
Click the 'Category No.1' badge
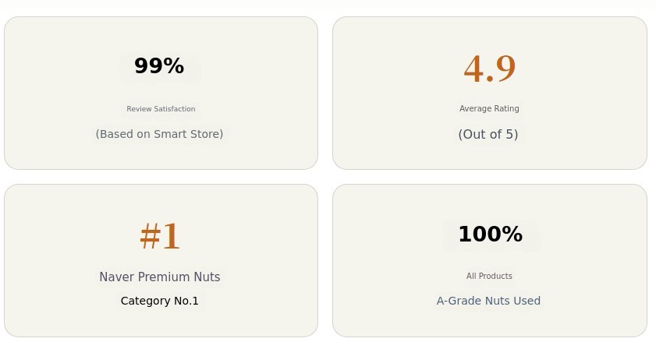(x=160, y=301)
